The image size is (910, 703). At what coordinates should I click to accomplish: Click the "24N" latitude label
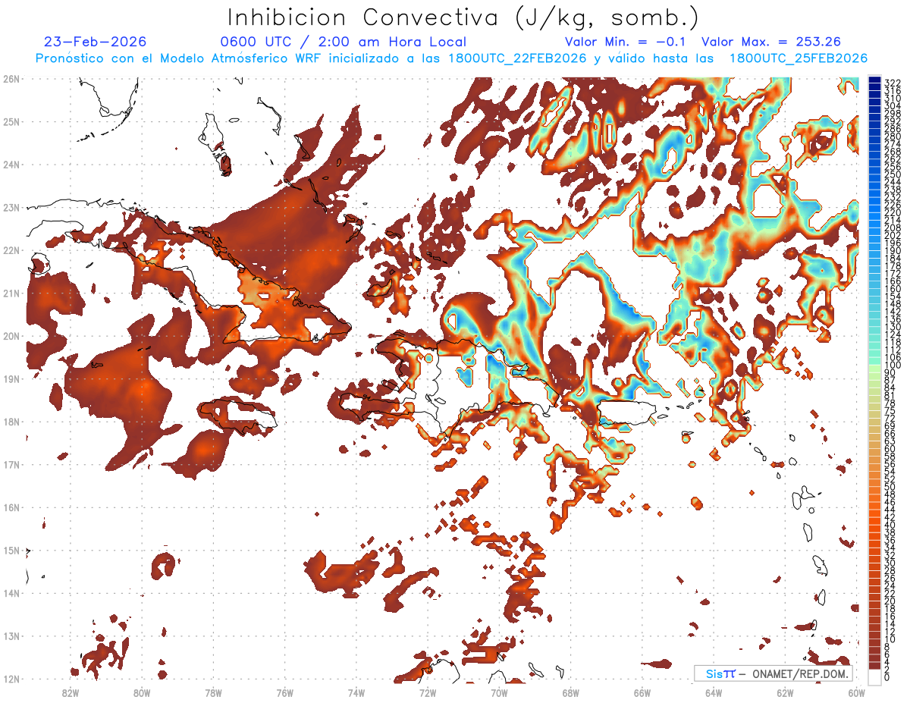(11, 164)
